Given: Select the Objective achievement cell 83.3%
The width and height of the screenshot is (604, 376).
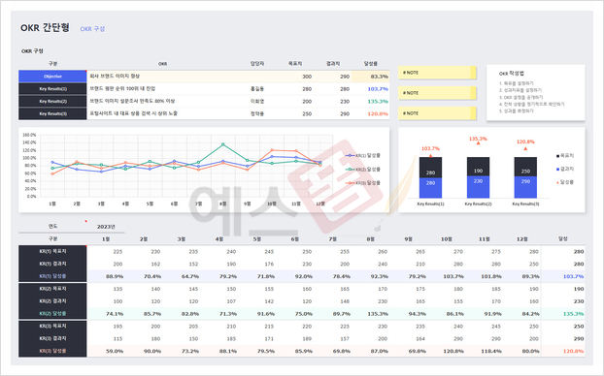Looking at the screenshot, I should pyautogui.click(x=370, y=77).
